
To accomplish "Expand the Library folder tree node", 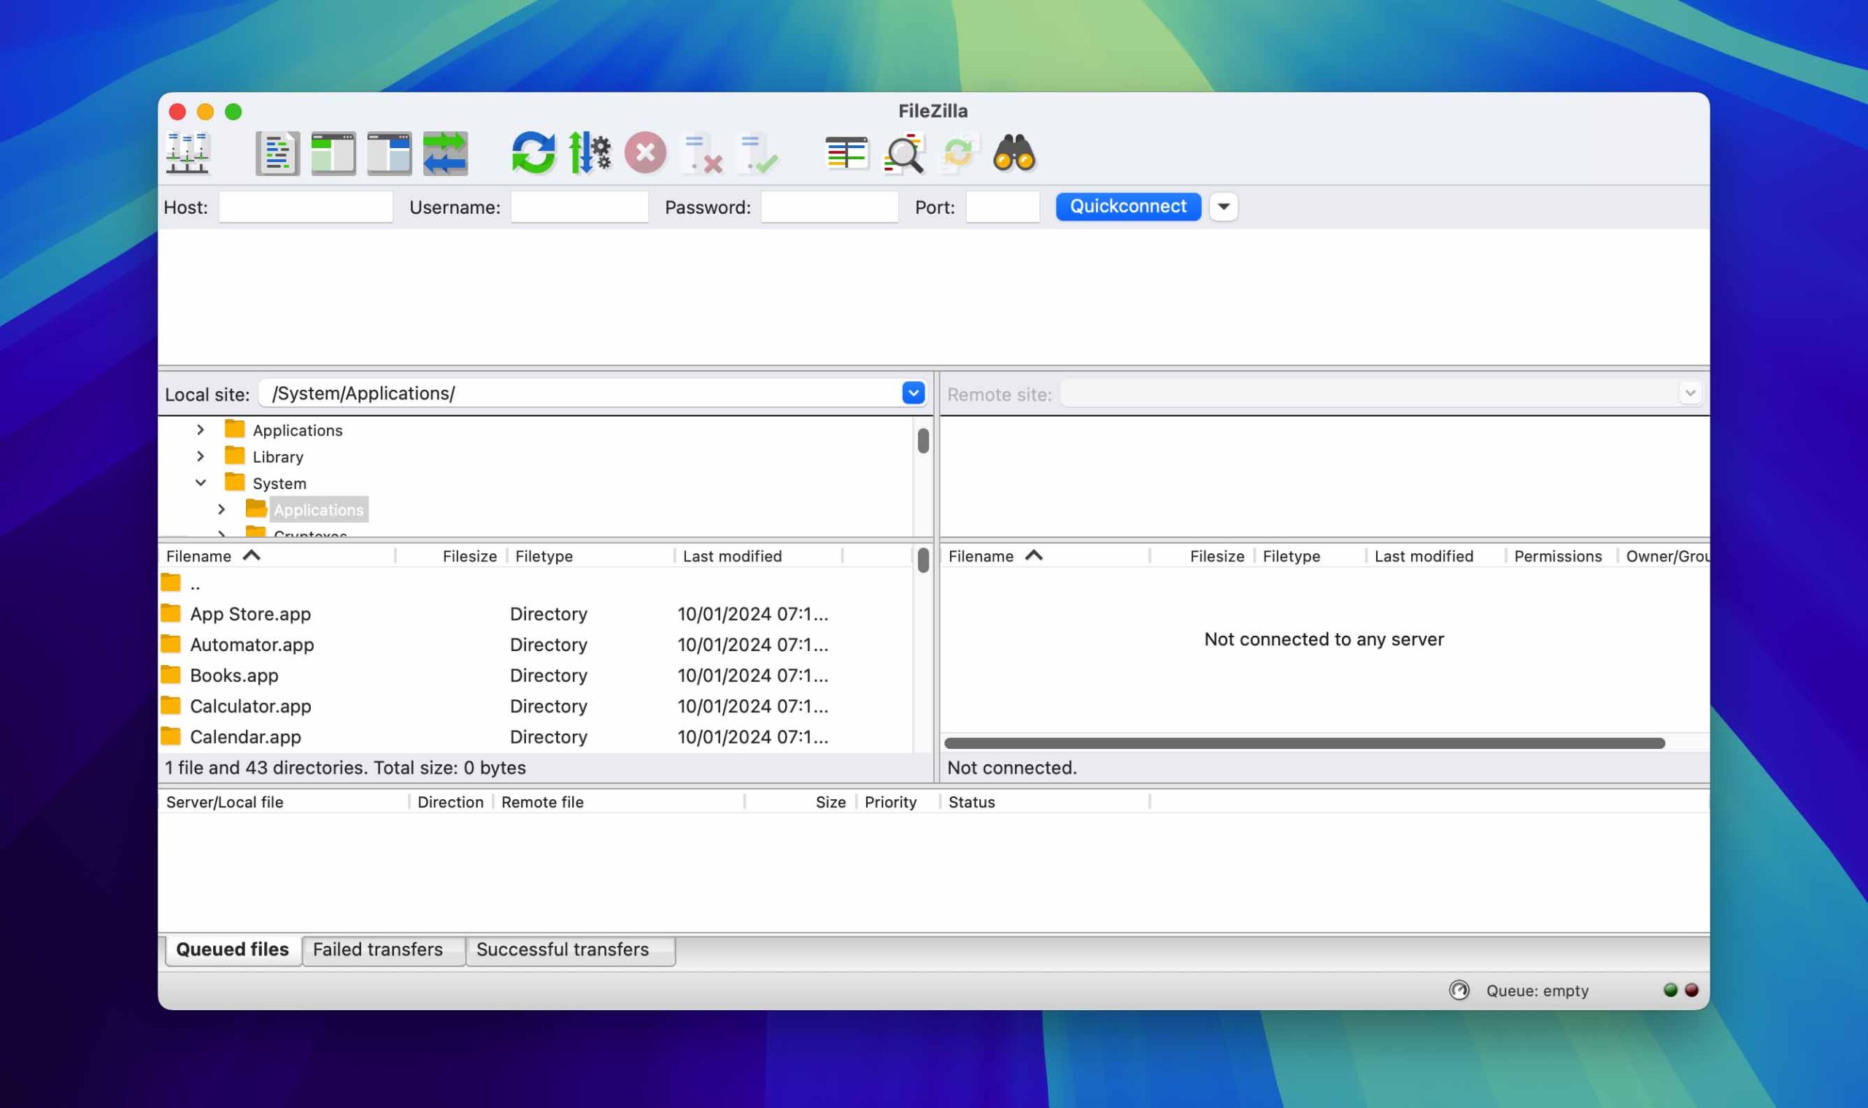I will 201,456.
